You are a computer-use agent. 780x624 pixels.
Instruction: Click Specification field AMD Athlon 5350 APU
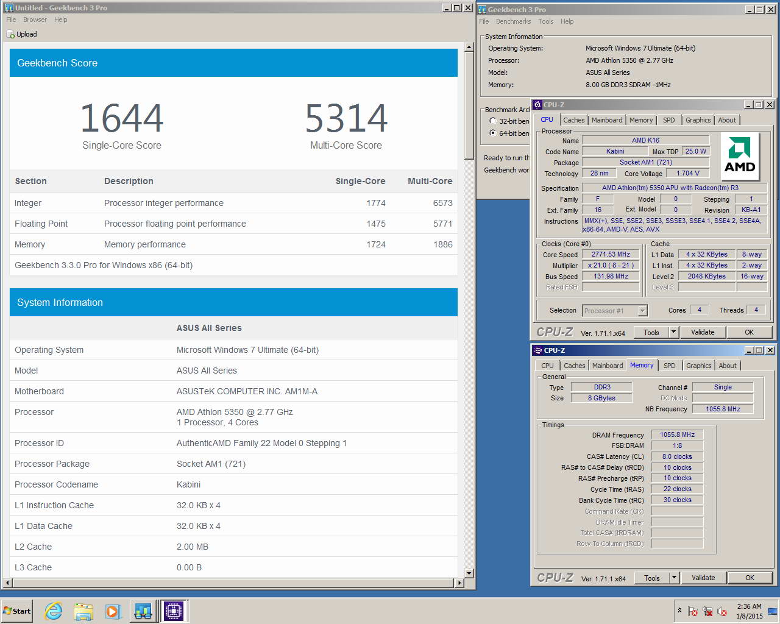[x=674, y=188]
